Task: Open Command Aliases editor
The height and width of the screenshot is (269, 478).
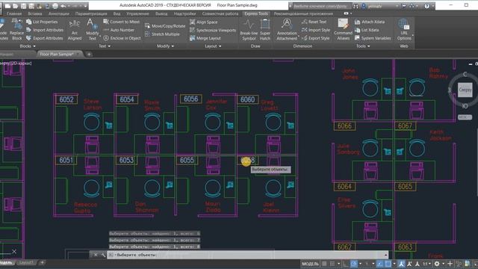Action: coord(343,30)
